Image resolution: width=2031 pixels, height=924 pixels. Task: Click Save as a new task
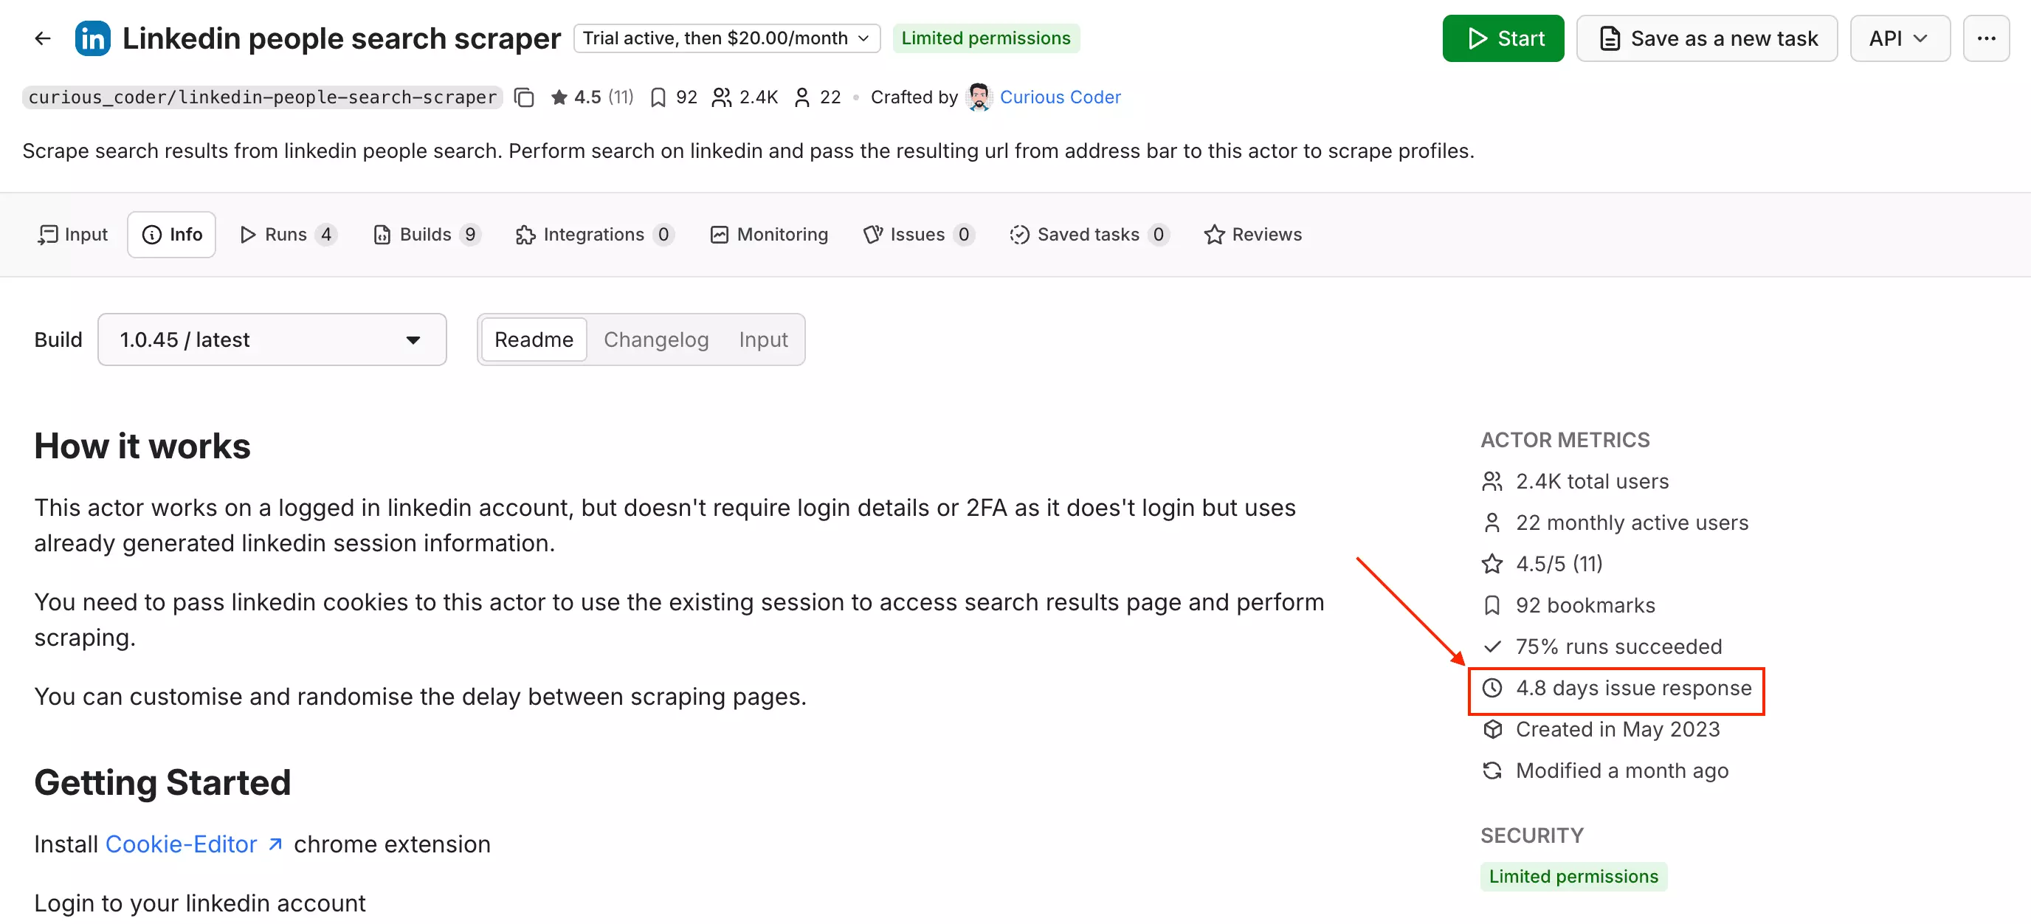pyautogui.click(x=1706, y=38)
